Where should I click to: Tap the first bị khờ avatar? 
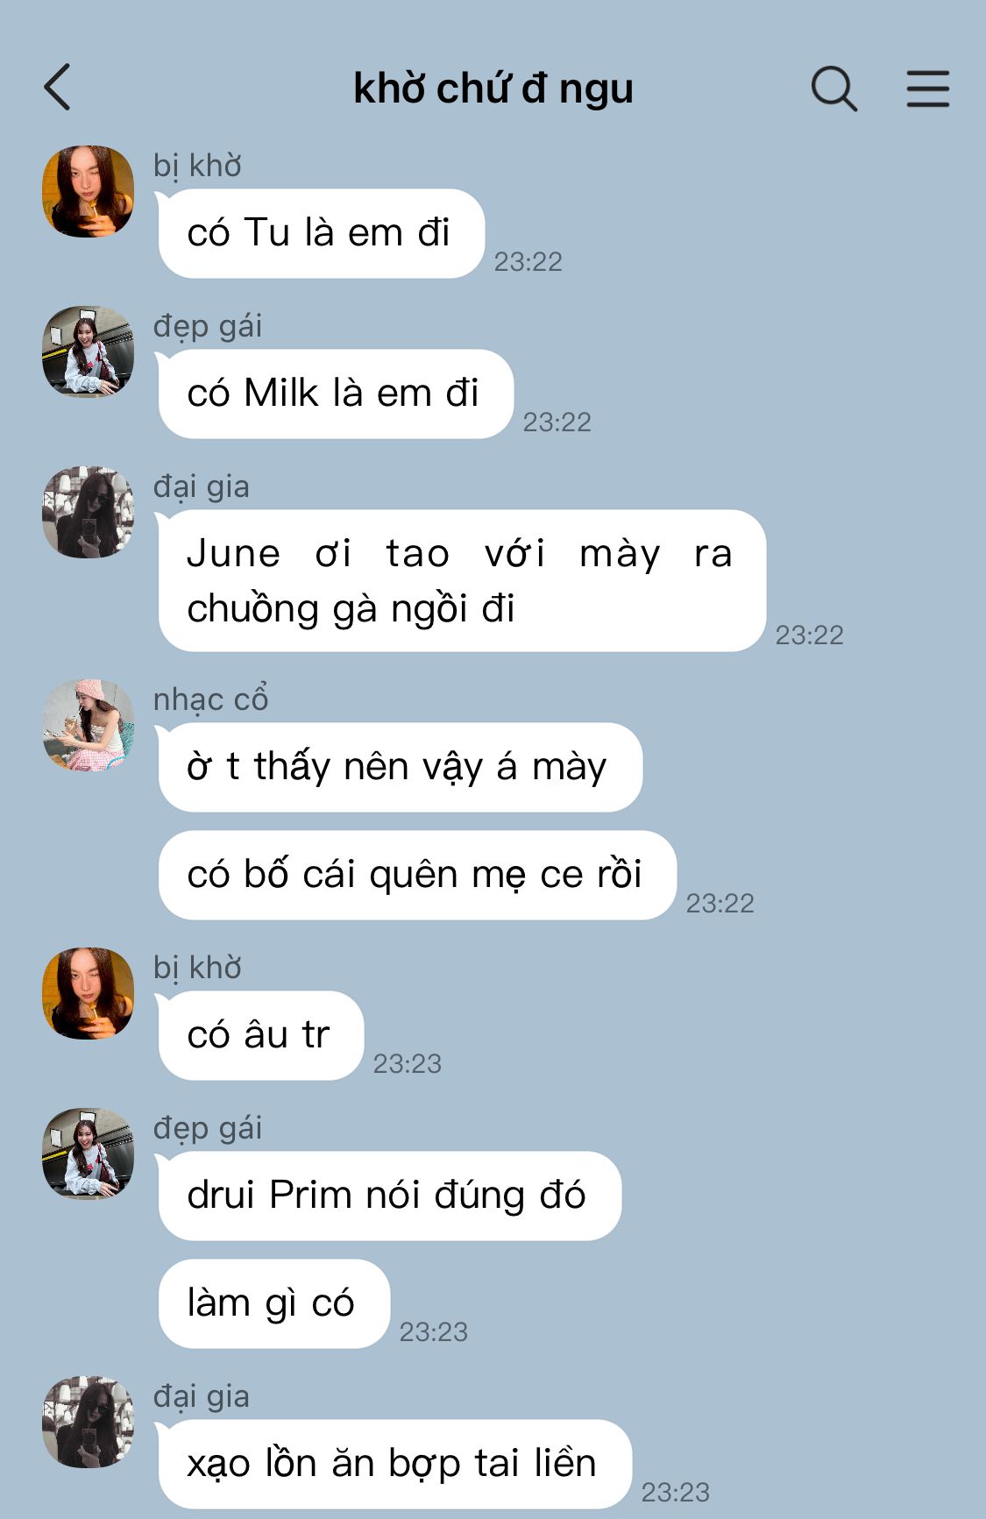(89, 191)
